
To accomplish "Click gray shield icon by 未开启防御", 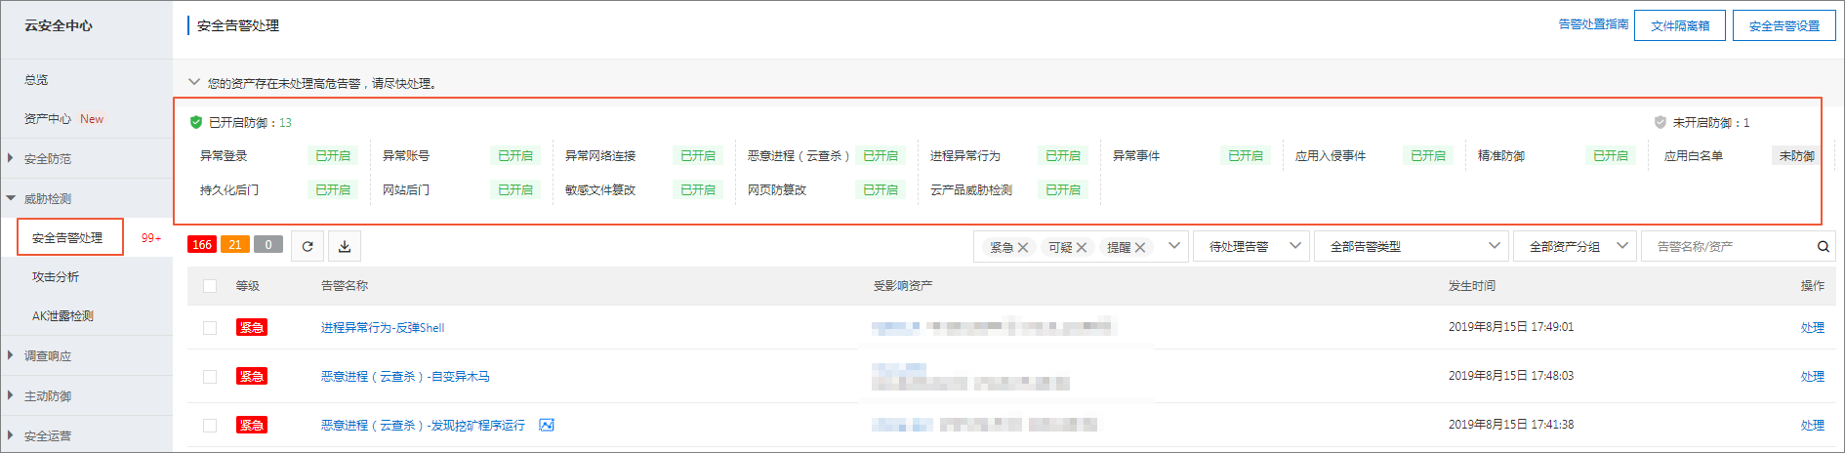I will pos(1660,122).
